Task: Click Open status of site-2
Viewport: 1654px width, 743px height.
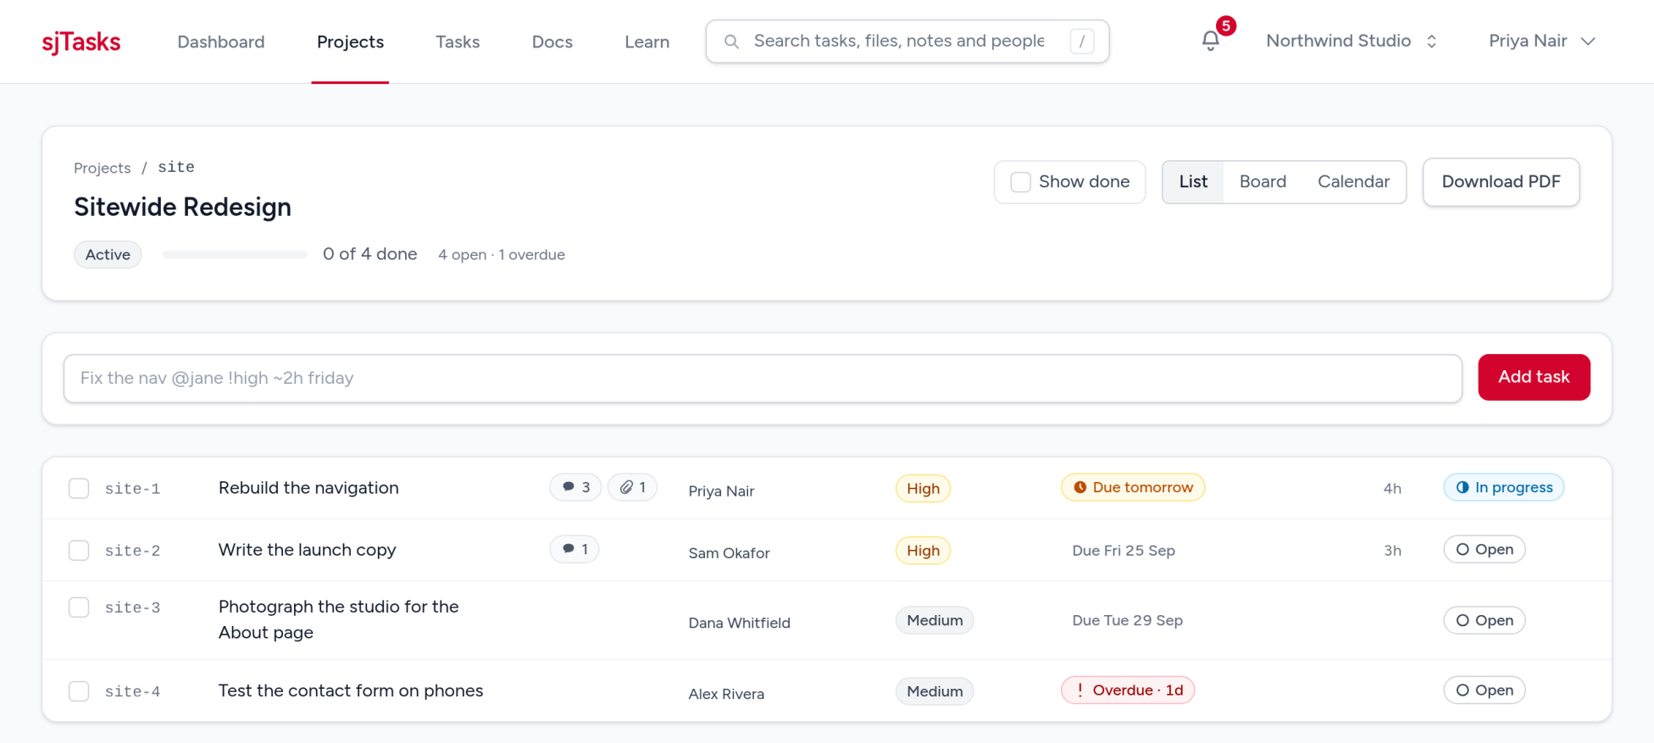Action: coord(1485,549)
